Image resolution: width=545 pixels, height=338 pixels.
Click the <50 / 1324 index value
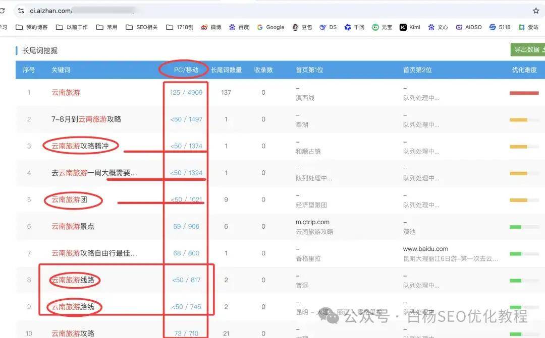point(186,172)
